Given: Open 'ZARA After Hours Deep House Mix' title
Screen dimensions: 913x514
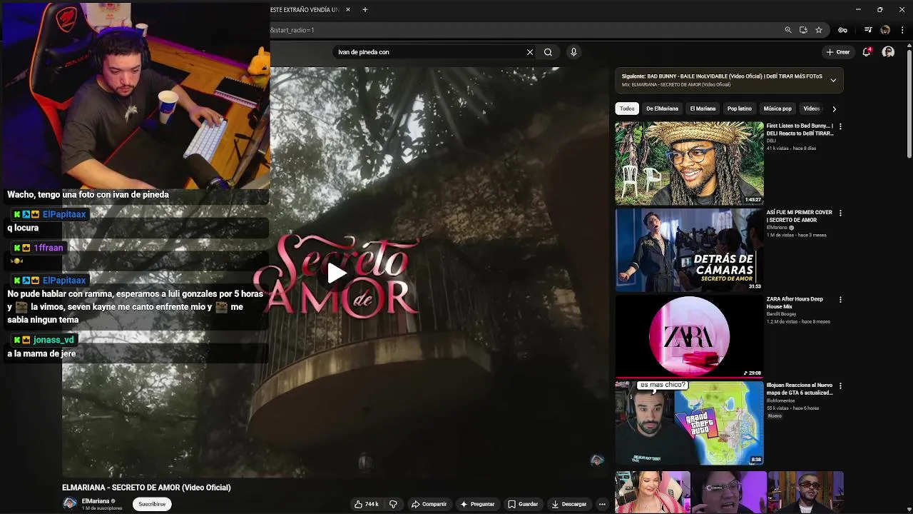Looking at the screenshot, I should [795, 302].
